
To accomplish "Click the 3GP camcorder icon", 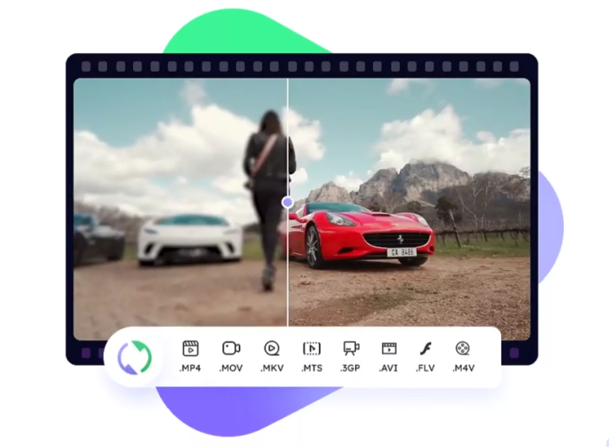I will pos(351,348).
